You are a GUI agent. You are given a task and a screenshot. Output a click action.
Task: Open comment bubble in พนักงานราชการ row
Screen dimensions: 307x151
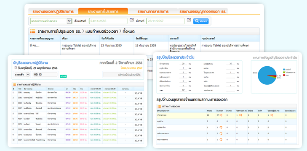click(221, 134)
